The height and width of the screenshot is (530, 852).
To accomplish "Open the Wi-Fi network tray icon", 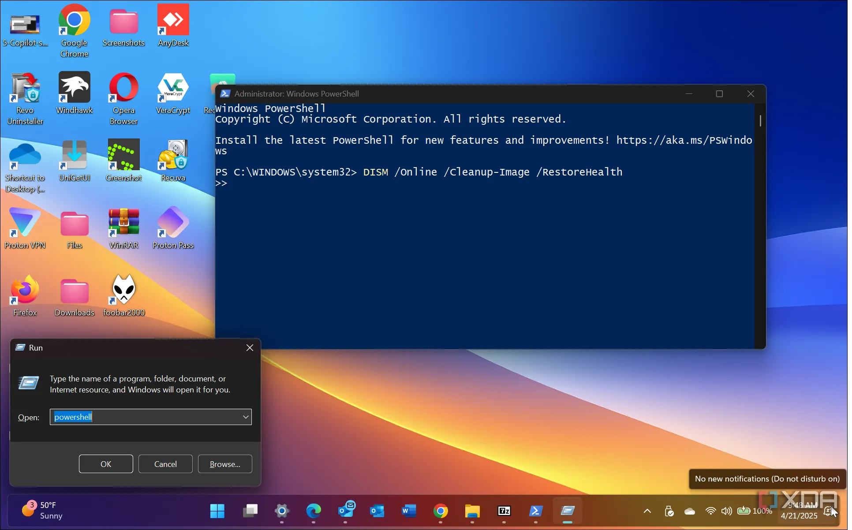I will click(710, 511).
